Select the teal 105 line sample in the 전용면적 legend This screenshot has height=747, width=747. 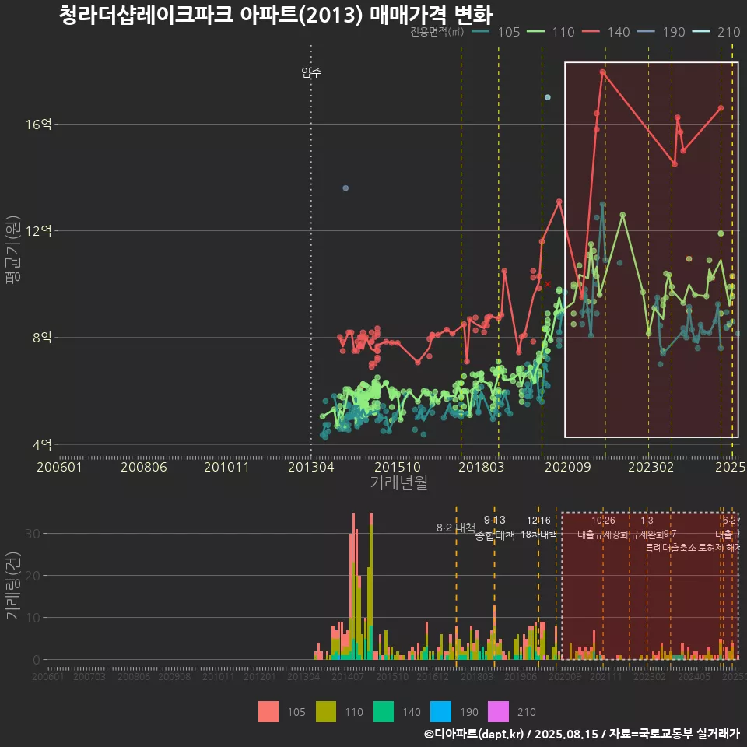tap(480, 32)
